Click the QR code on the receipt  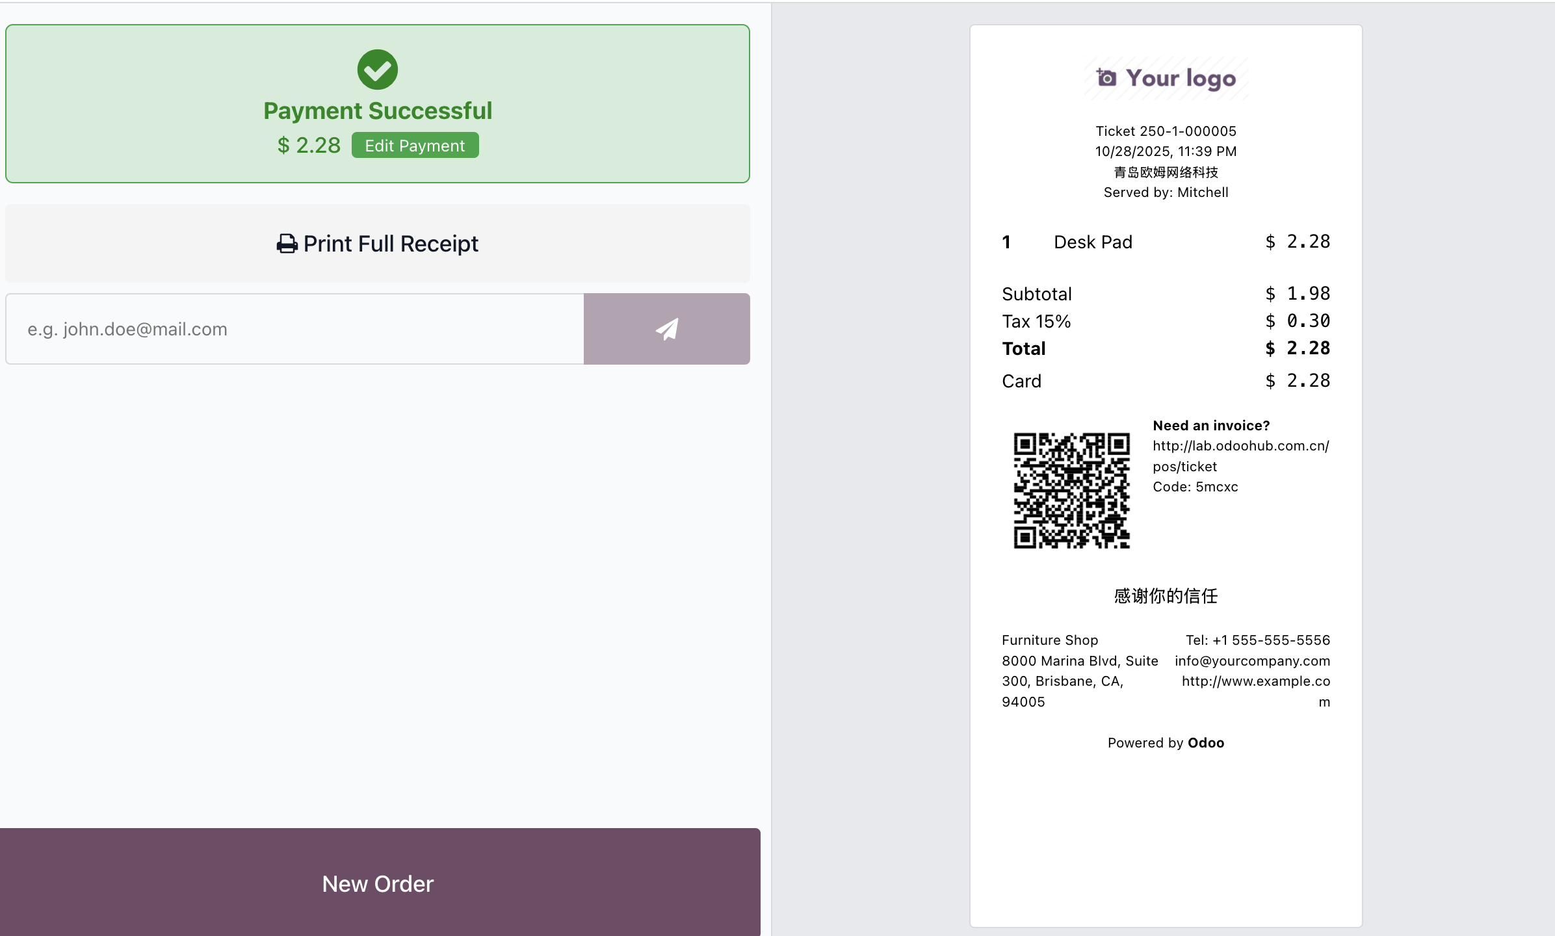(x=1071, y=491)
